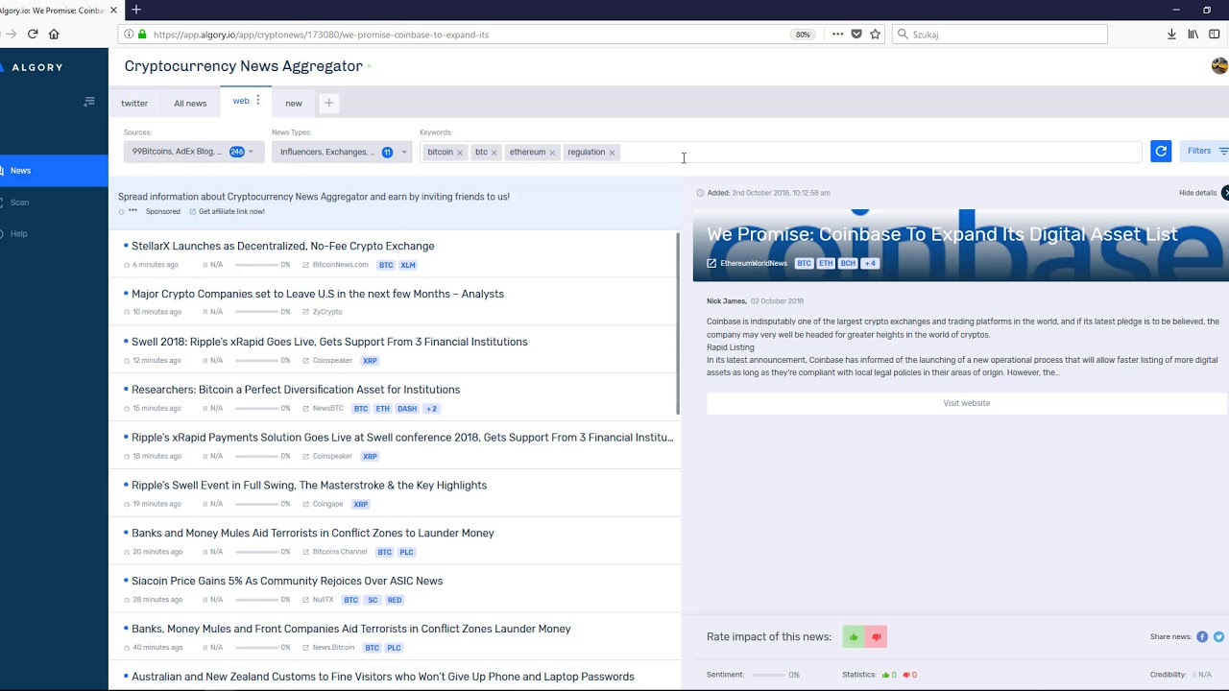Image resolution: width=1229 pixels, height=691 pixels.
Task: Open Filters panel
Action: pos(1205,151)
